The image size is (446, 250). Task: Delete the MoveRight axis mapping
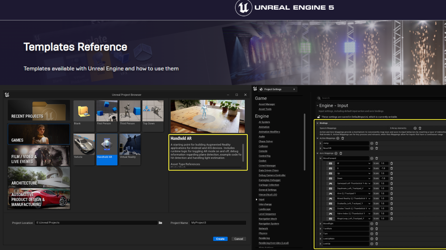(x=377, y=224)
